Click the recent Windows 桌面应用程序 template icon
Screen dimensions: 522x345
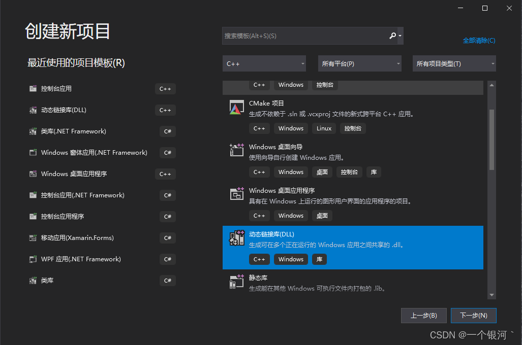pos(33,174)
